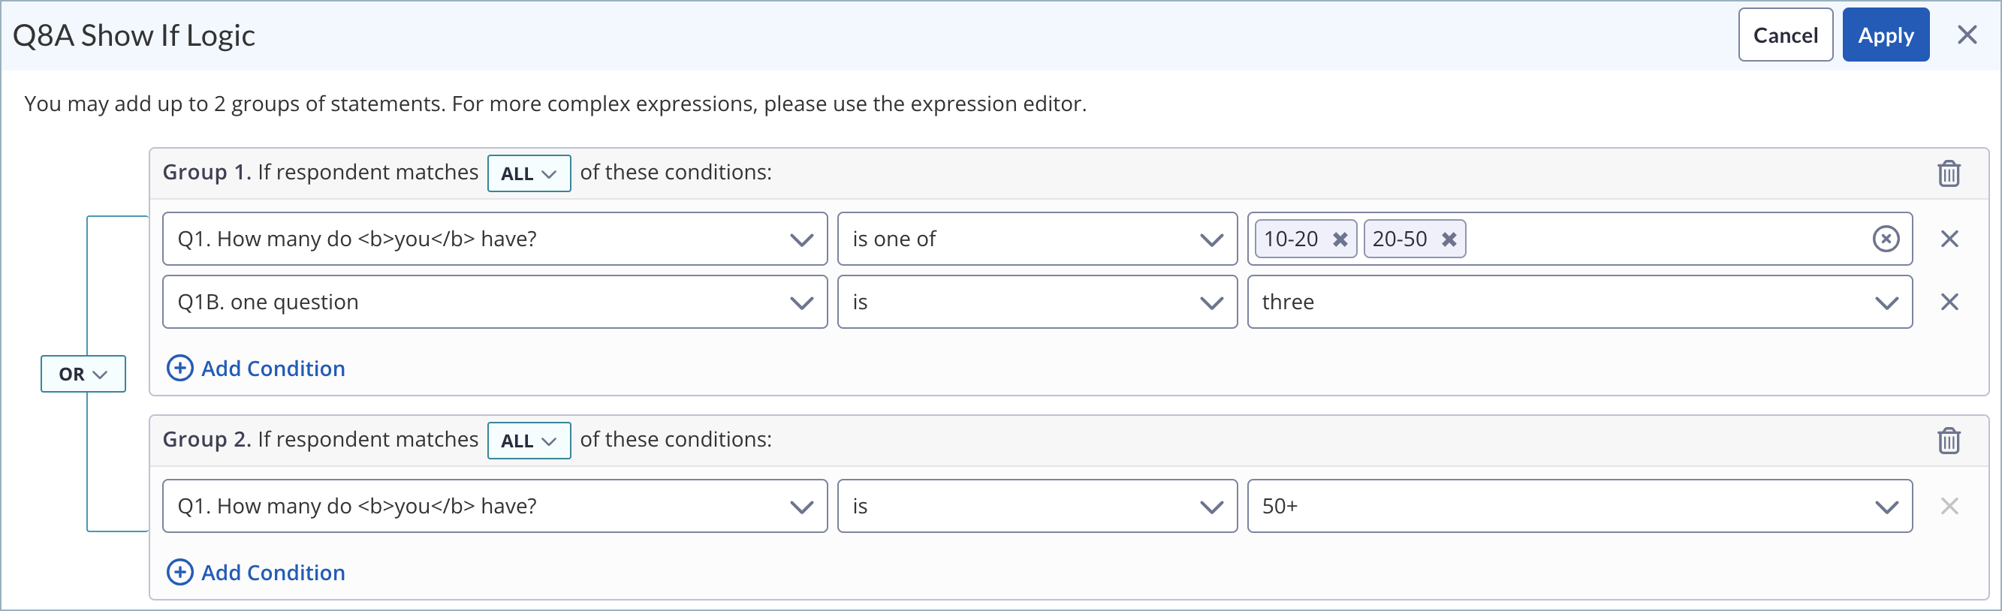Open Group 2 Q1 question dropdown
This screenshot has width=2002, height=611.
tap(495, 506)
